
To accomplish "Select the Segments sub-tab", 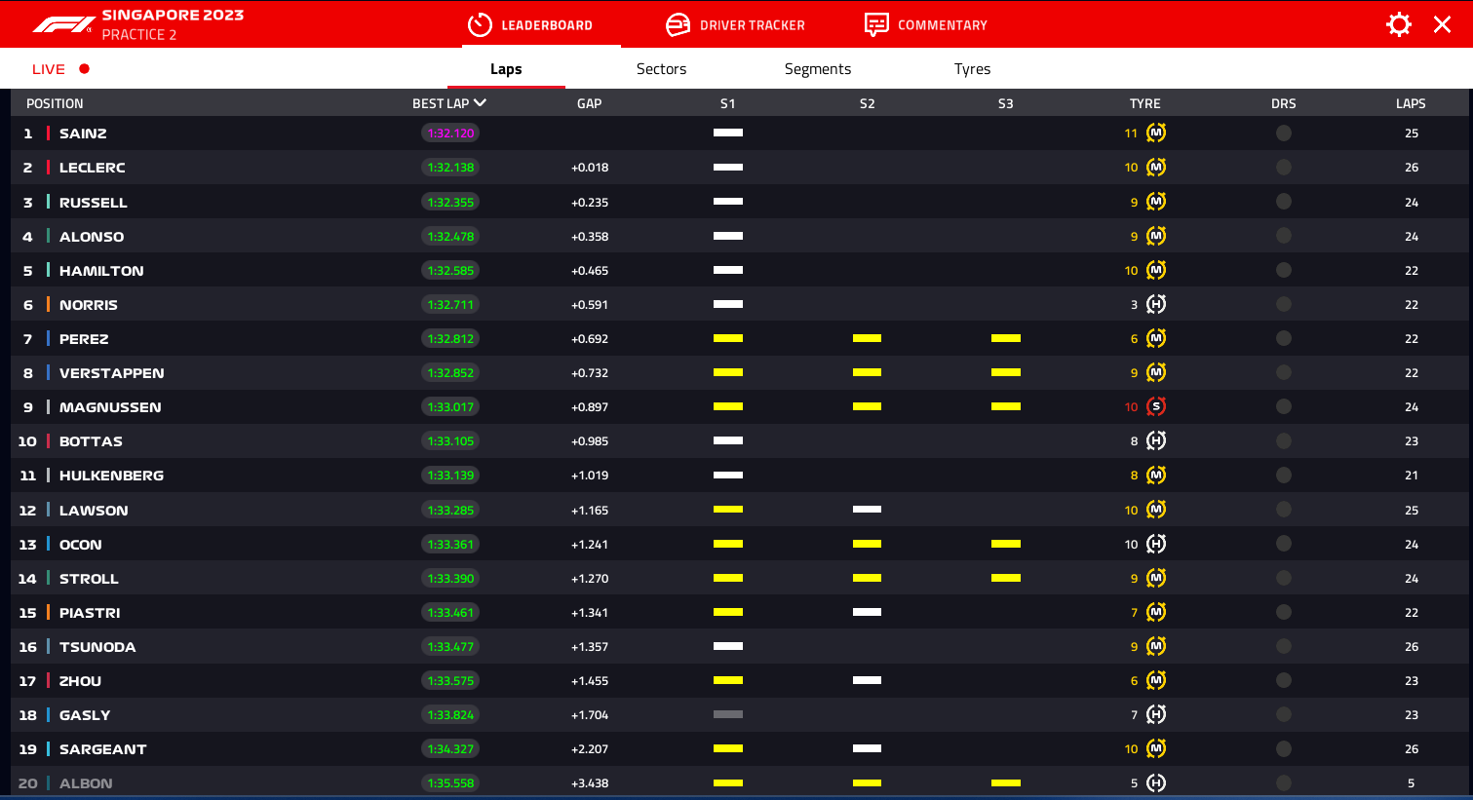I will tap(818, 69).
